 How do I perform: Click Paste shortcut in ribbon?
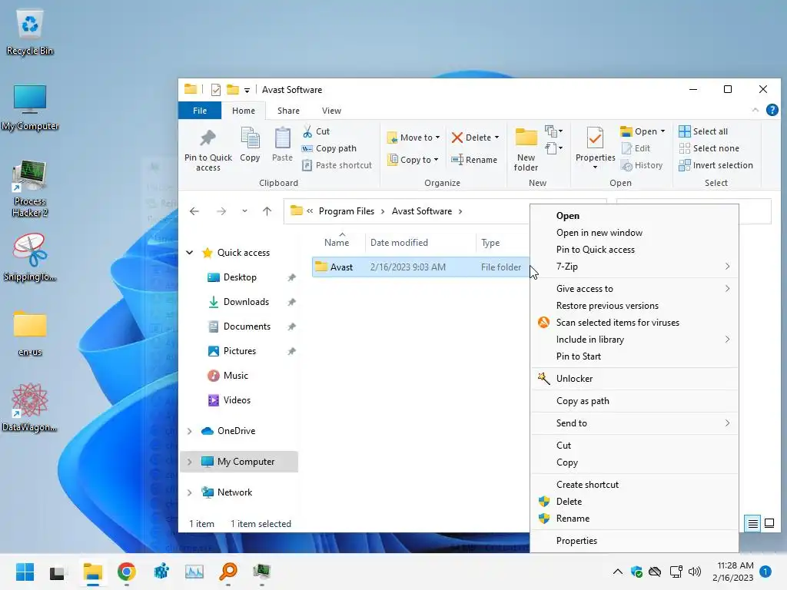pos(337,165)
